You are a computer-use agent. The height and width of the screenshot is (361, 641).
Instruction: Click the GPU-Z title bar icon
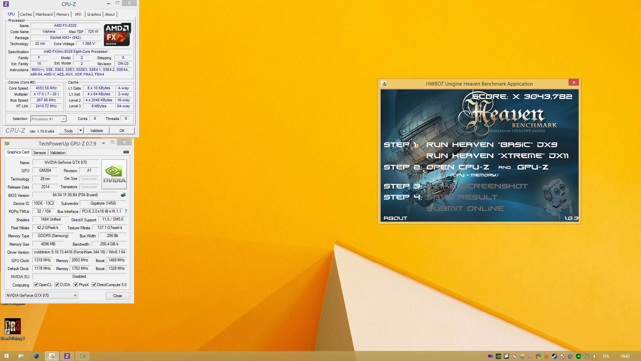click(7, 143)
